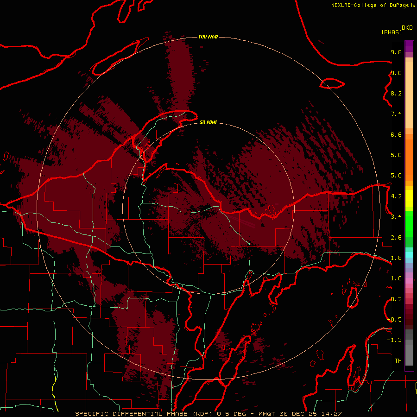Pick the cyan segment of the color bar
Screen dimensions: 417x417
point(409,255)
